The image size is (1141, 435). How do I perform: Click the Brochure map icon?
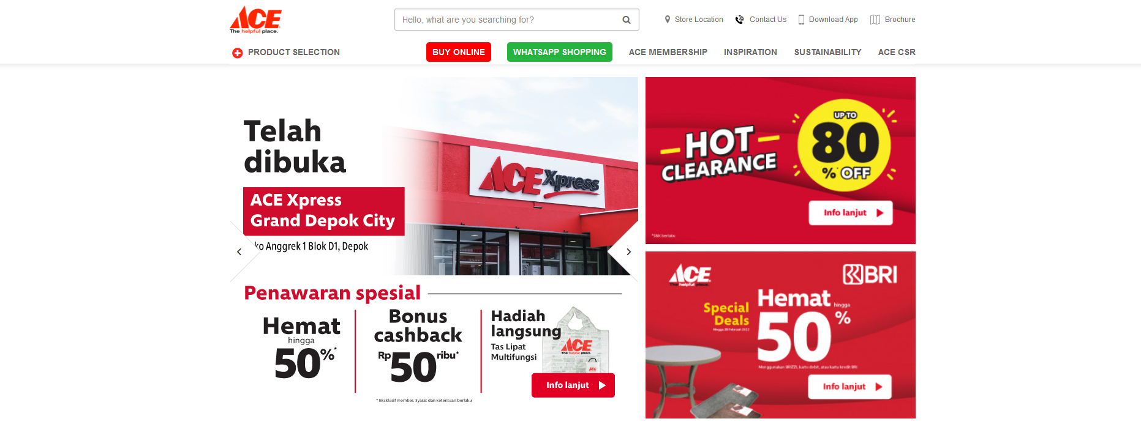click(x=875, y=20)
